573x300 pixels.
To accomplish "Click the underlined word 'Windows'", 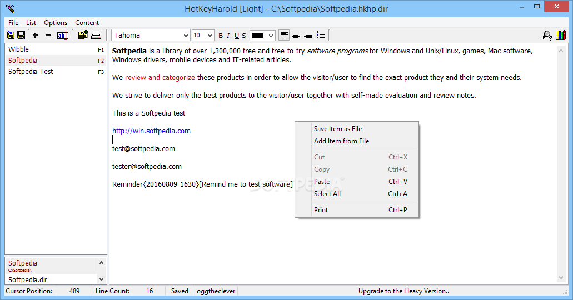I will pyautogui.click(x=127, y=60).
